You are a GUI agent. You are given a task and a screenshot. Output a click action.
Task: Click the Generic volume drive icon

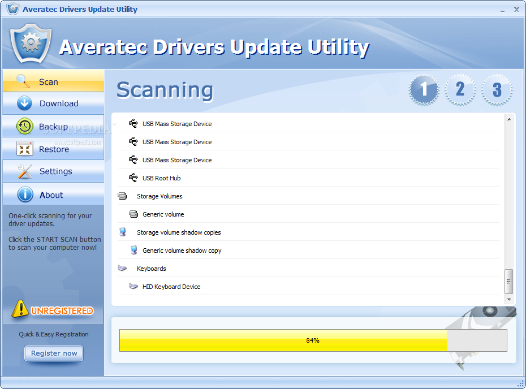click(x=133, y=214)
